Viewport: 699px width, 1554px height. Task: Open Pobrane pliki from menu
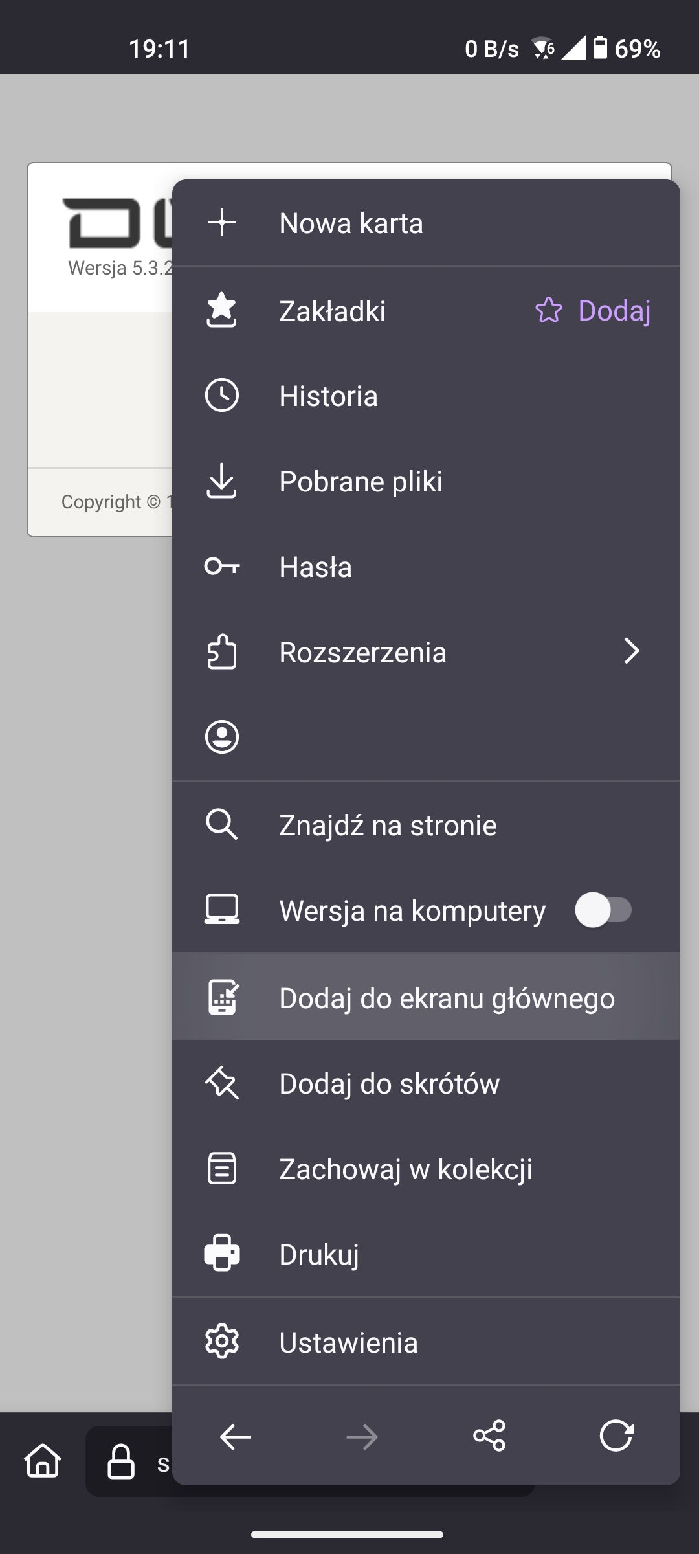[361, 482]
